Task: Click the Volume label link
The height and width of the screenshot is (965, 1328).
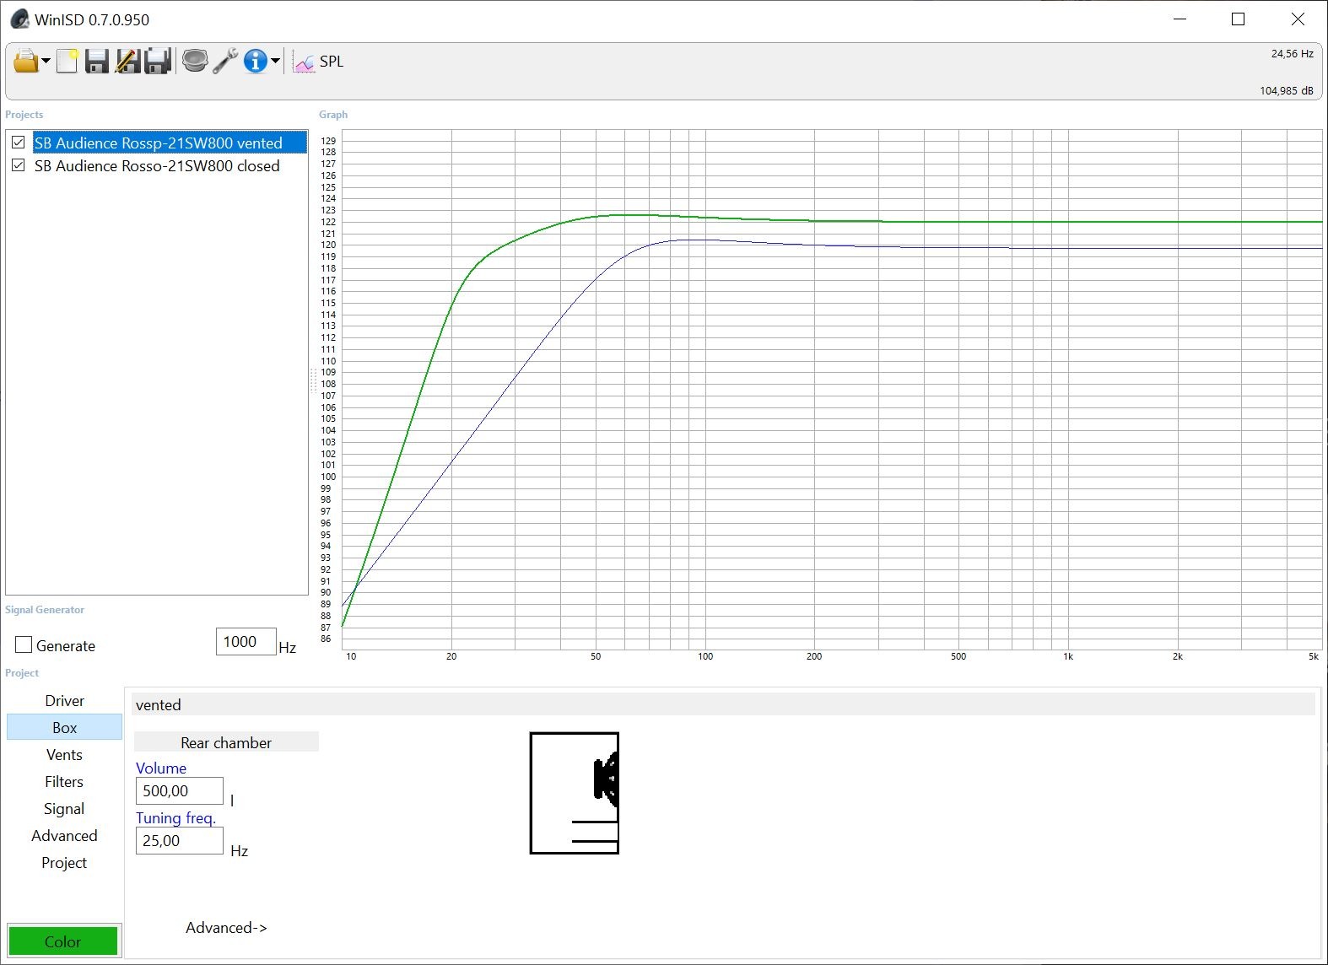Action: [x=161, y=768]
